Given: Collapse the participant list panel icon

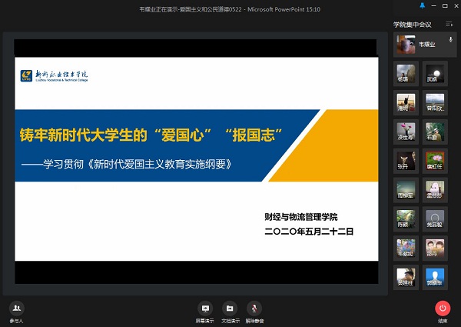Looking at the screenshot, I should pyautogui.click(x=449, y=25).
